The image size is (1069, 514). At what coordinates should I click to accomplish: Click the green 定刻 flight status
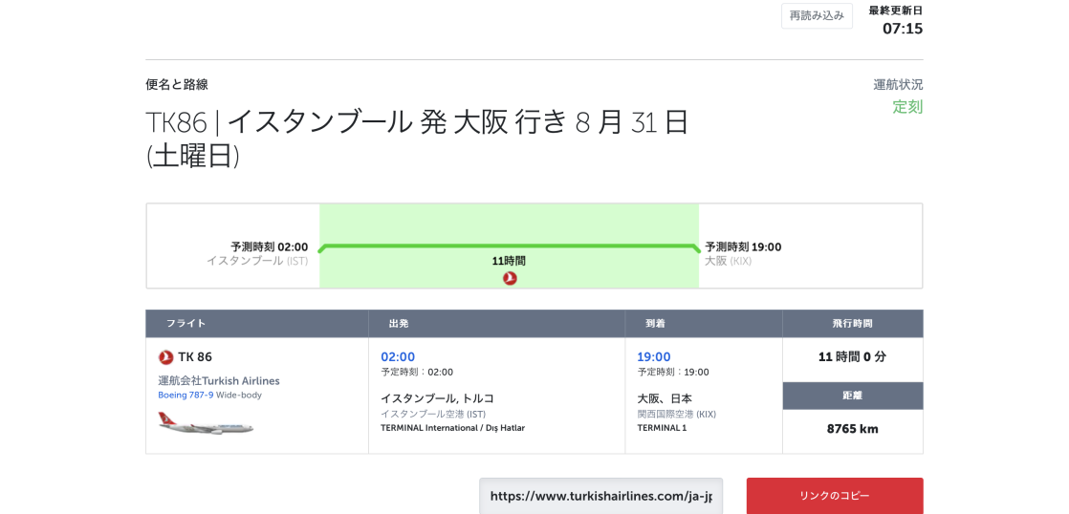[x=907, y=107]
